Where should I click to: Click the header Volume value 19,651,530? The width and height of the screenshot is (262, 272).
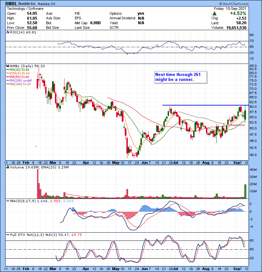click(236, 28)
